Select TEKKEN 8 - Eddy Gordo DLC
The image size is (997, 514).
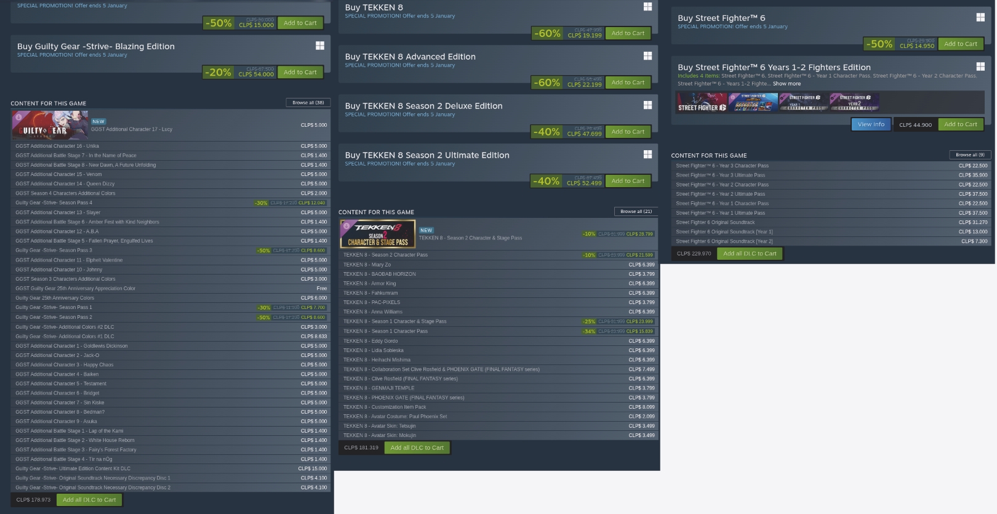(x=499, y=341)
